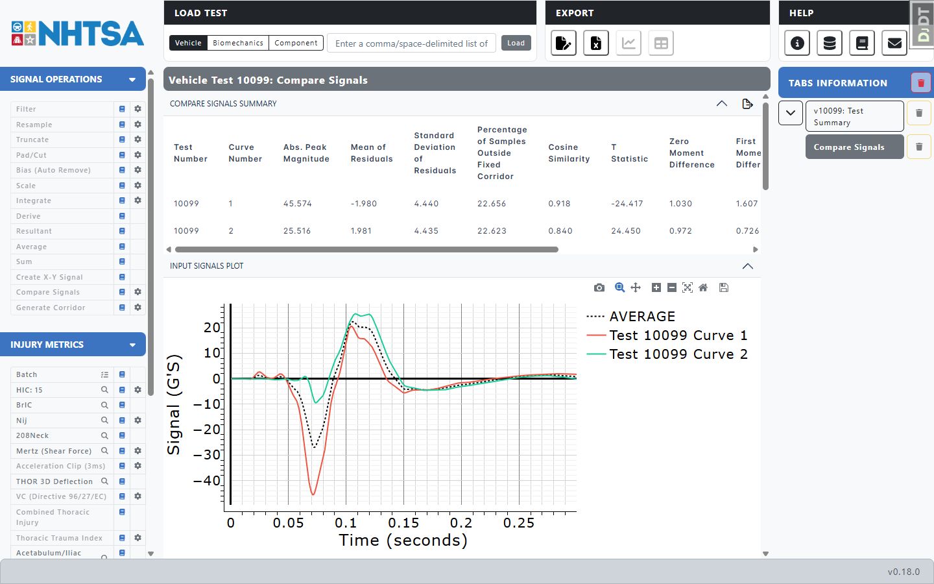
Task: Switch to v10099: Test Summary tab
Action: click(x=854, y=116)
